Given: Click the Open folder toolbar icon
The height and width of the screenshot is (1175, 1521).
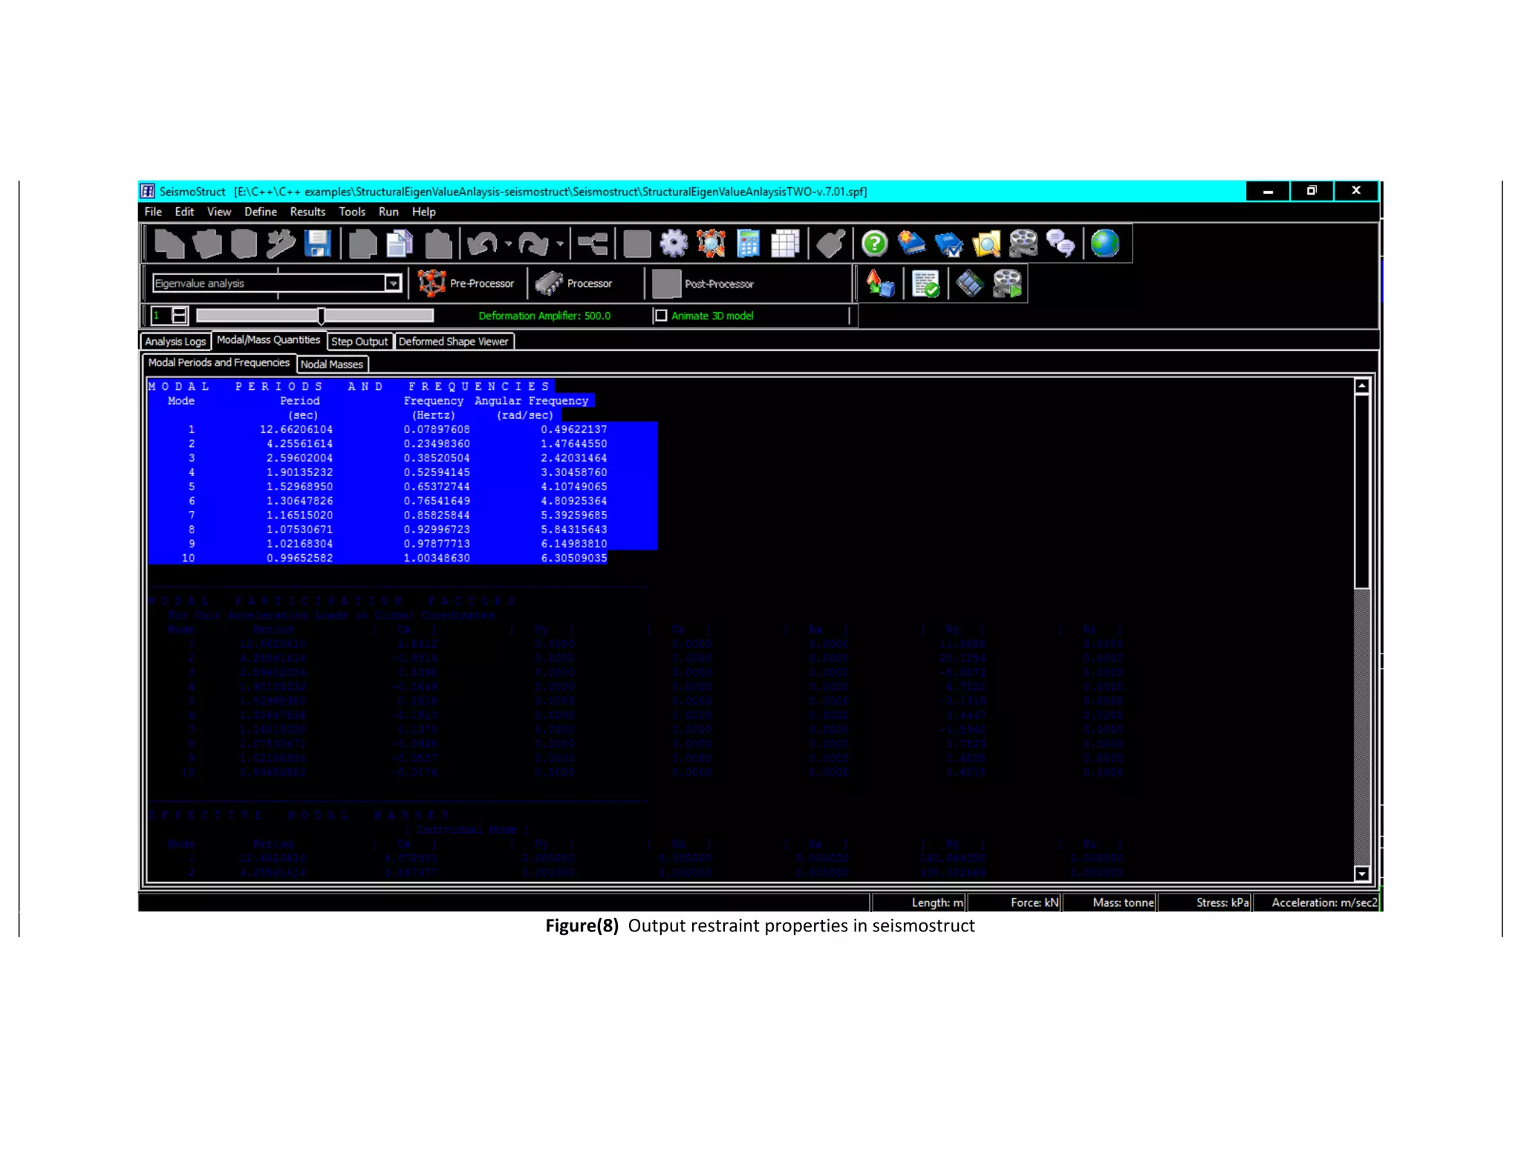Looking at the screenshot, I should pyautogui.click(x=207, y=243).
